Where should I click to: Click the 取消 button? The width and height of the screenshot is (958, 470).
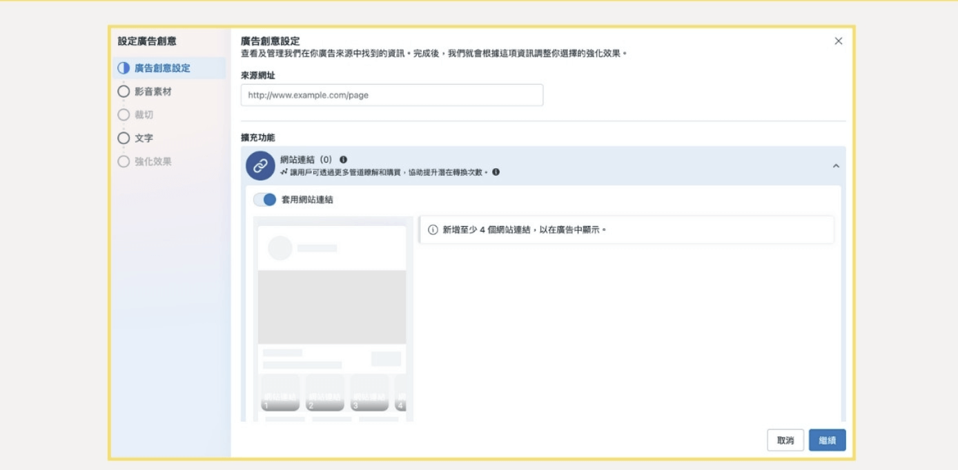point(785,439)
